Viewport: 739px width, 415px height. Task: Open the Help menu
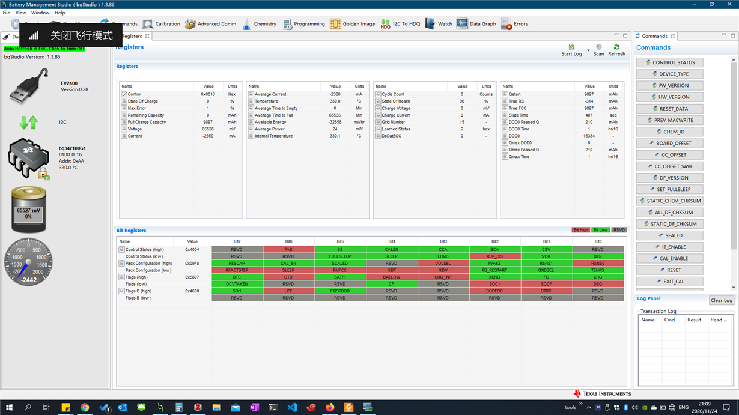(60, 13)
